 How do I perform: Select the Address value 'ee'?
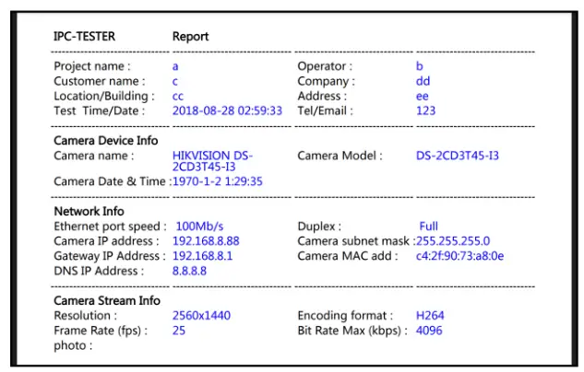(422, 97)
